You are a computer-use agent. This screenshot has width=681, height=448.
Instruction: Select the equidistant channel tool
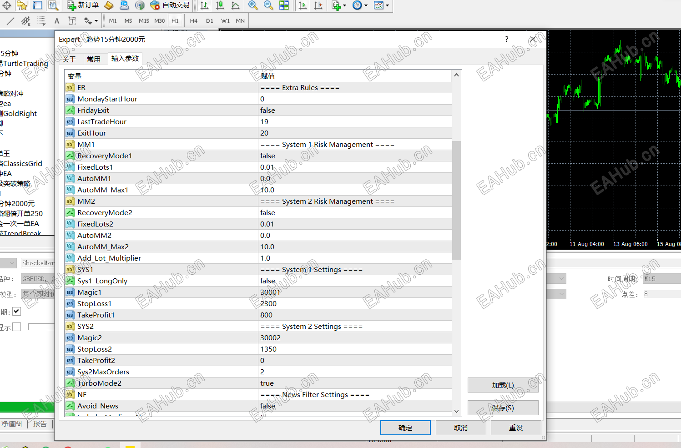[x=26, y=21]
